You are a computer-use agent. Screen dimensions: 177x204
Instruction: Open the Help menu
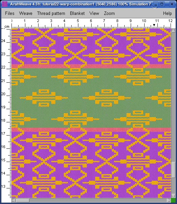(168, 13)
